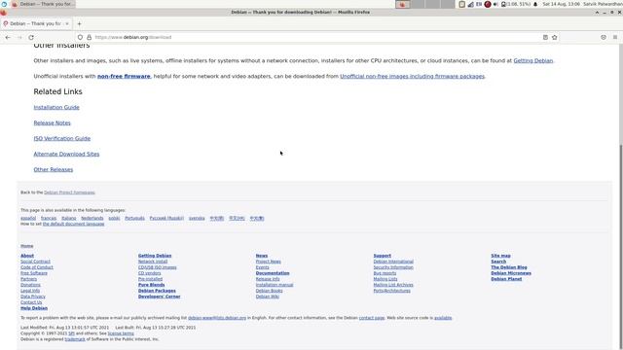Open a new tab with the plus button
Image resolution: width=623 pixels, height=350 pixels.
coord(79,23)
